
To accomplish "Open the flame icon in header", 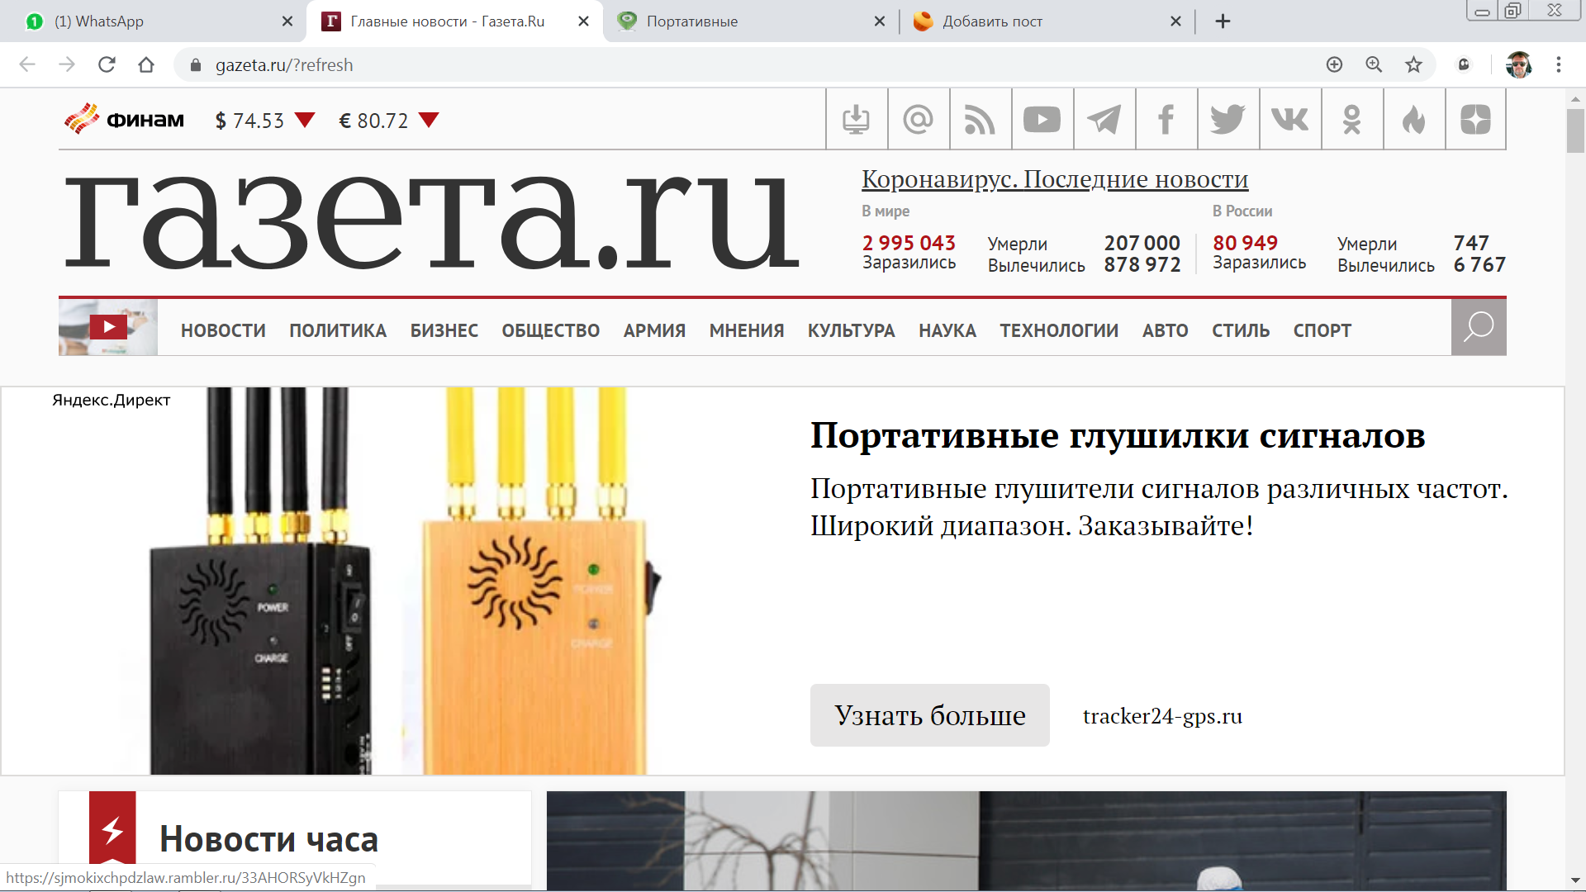I will tap(1414, 119).
